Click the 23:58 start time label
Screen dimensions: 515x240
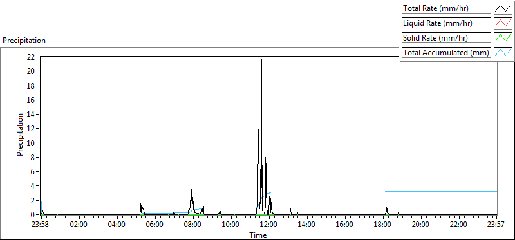point(40,225)
